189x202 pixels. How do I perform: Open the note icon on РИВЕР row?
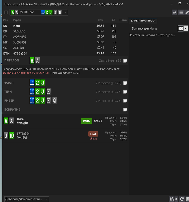pyautogui.click(x=125, y=101)
